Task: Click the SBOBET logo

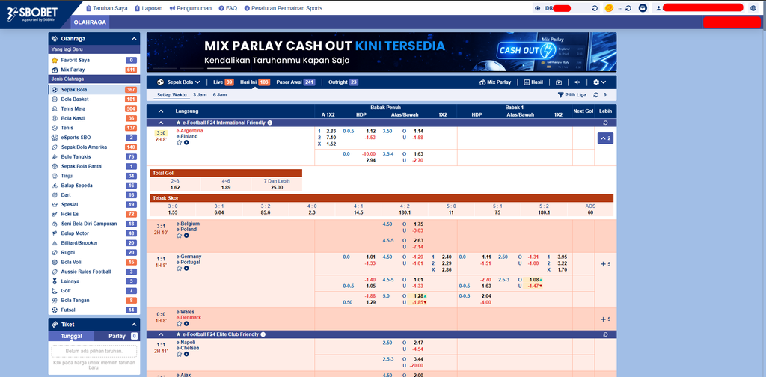Action: 32,13
